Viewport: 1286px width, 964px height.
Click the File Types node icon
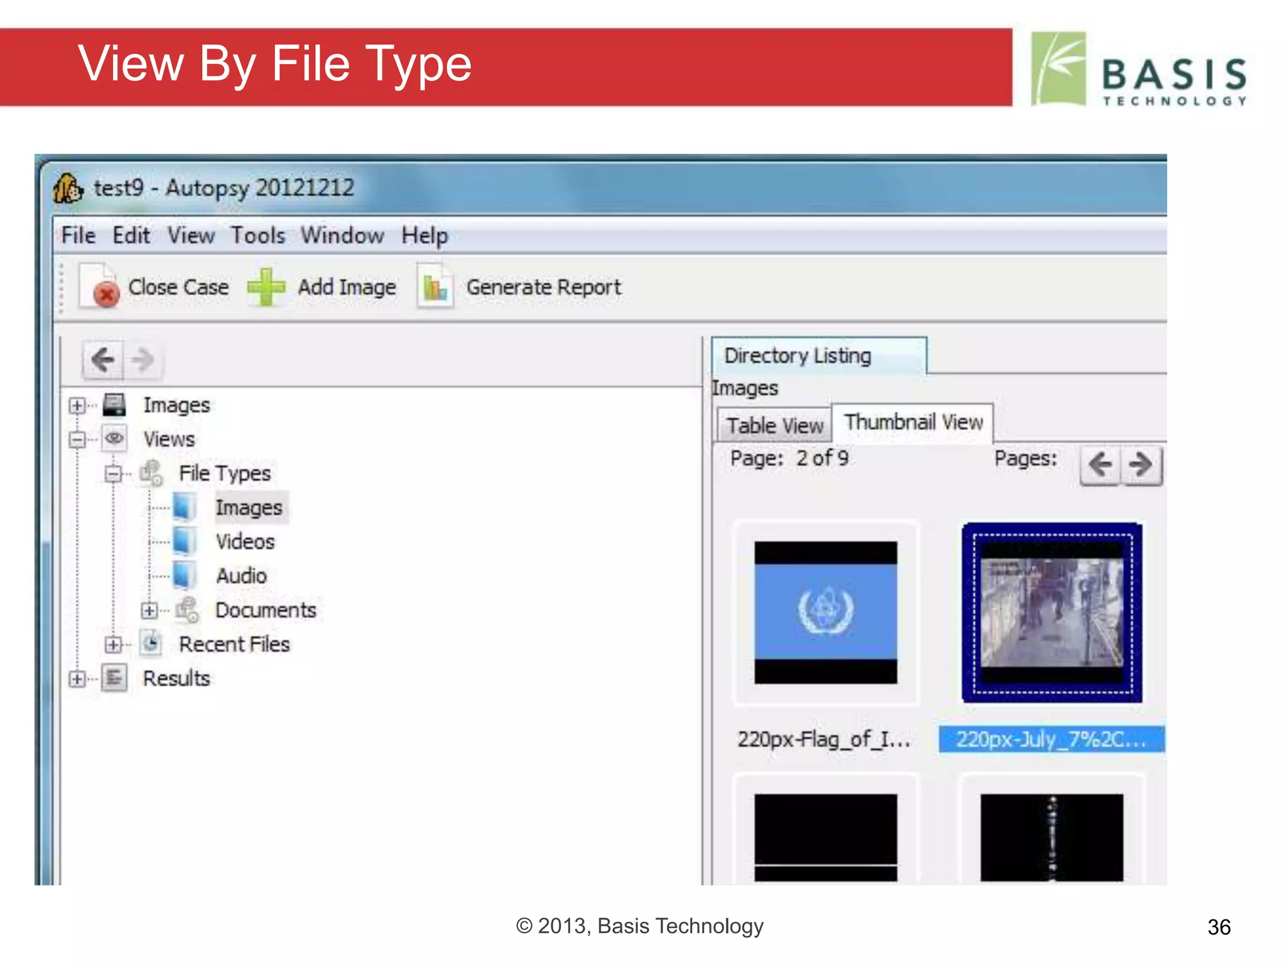coord(151,473)
